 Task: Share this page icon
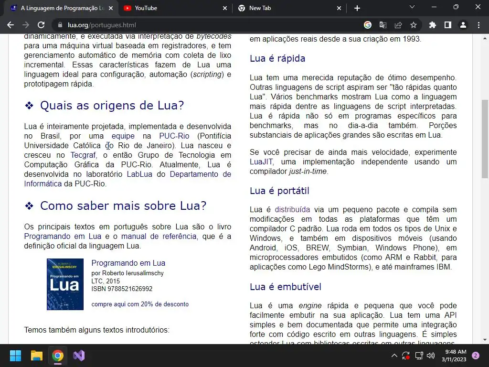pyautogui.click(x=398, y=25)
